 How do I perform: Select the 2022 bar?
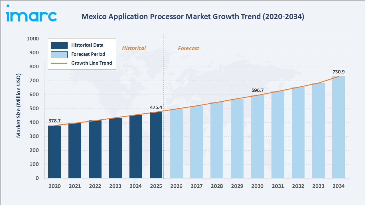[x=95, y=149]
